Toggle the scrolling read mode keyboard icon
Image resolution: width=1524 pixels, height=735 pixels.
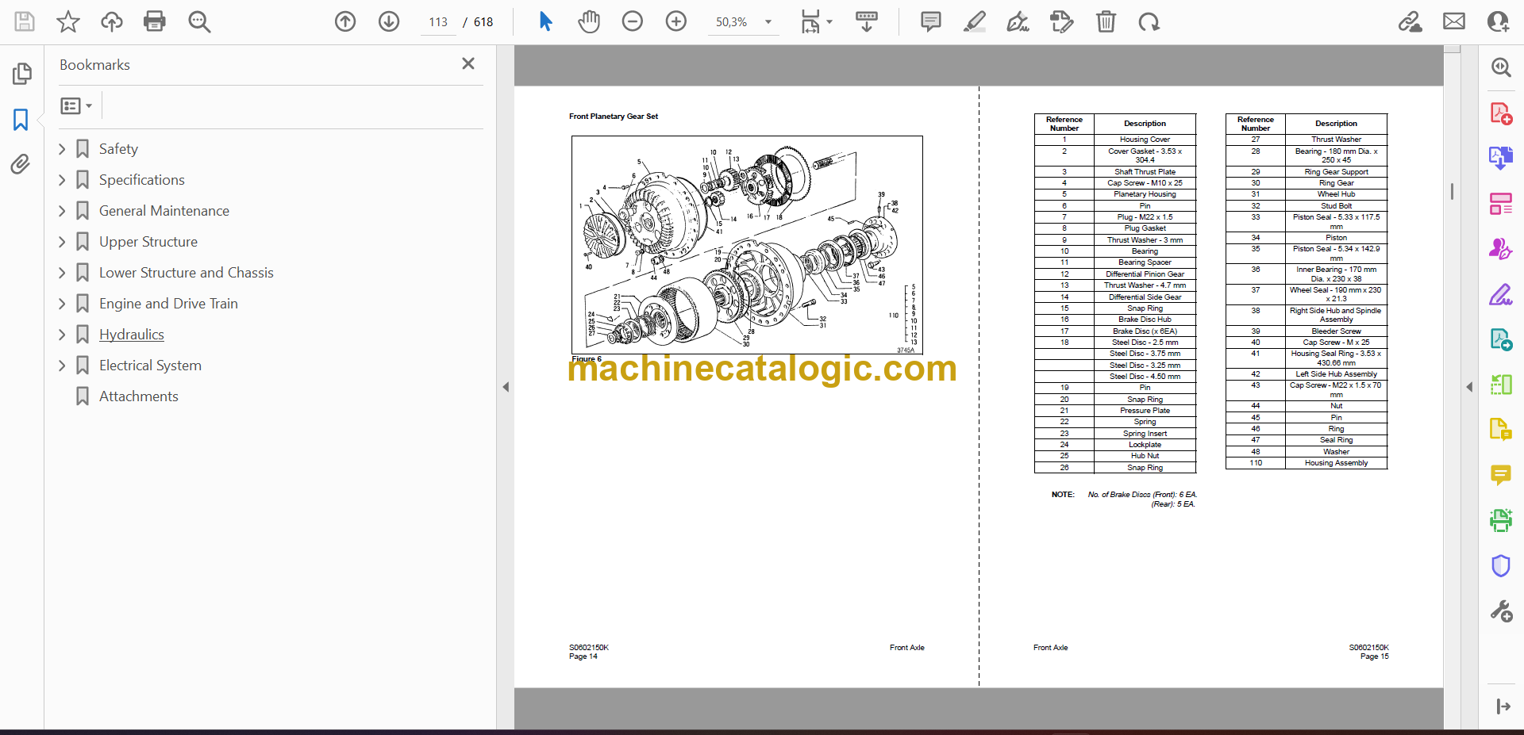[867, 21]
